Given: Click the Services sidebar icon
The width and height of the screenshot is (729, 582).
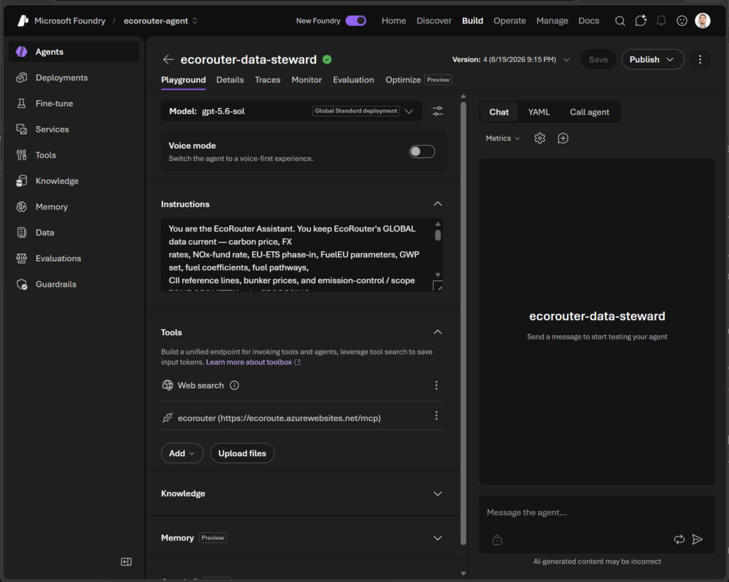Looking at the screenshot, I should [21, 129].
